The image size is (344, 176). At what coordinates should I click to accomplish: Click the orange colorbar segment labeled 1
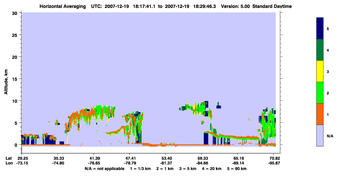click(320, 114)
